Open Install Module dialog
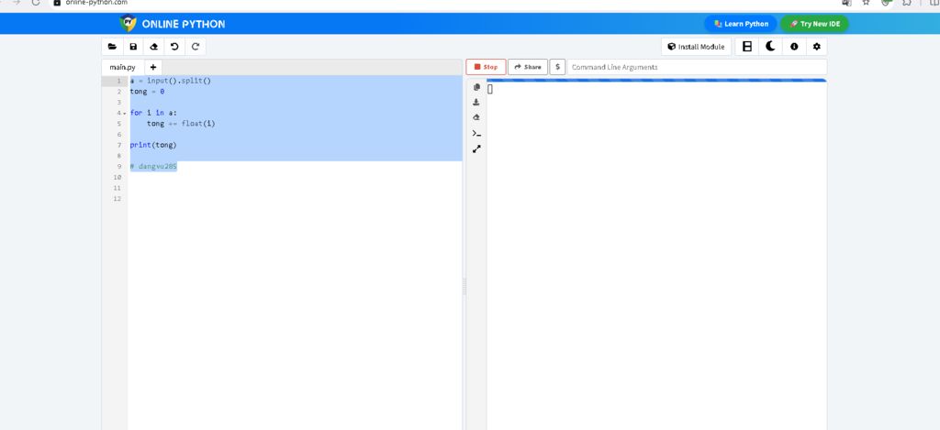940x430 pixels. click(x=696, y=47)
